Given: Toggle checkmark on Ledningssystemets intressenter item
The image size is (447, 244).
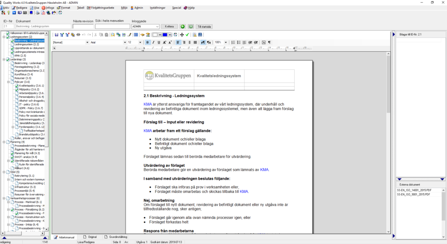Looking at the screenshot, I should click(x=12, y=52).
